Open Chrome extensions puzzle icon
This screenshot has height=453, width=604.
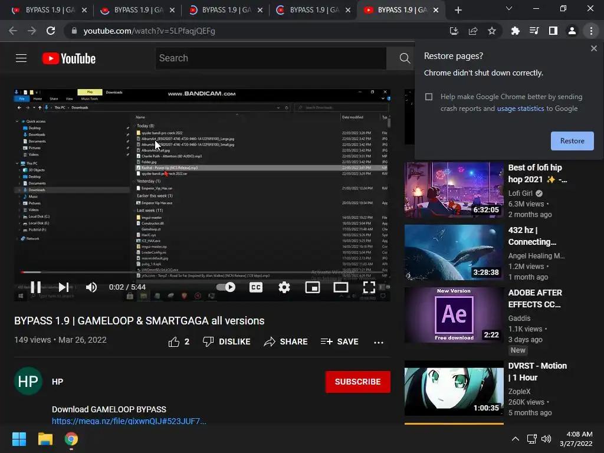(x=515, y=31)
